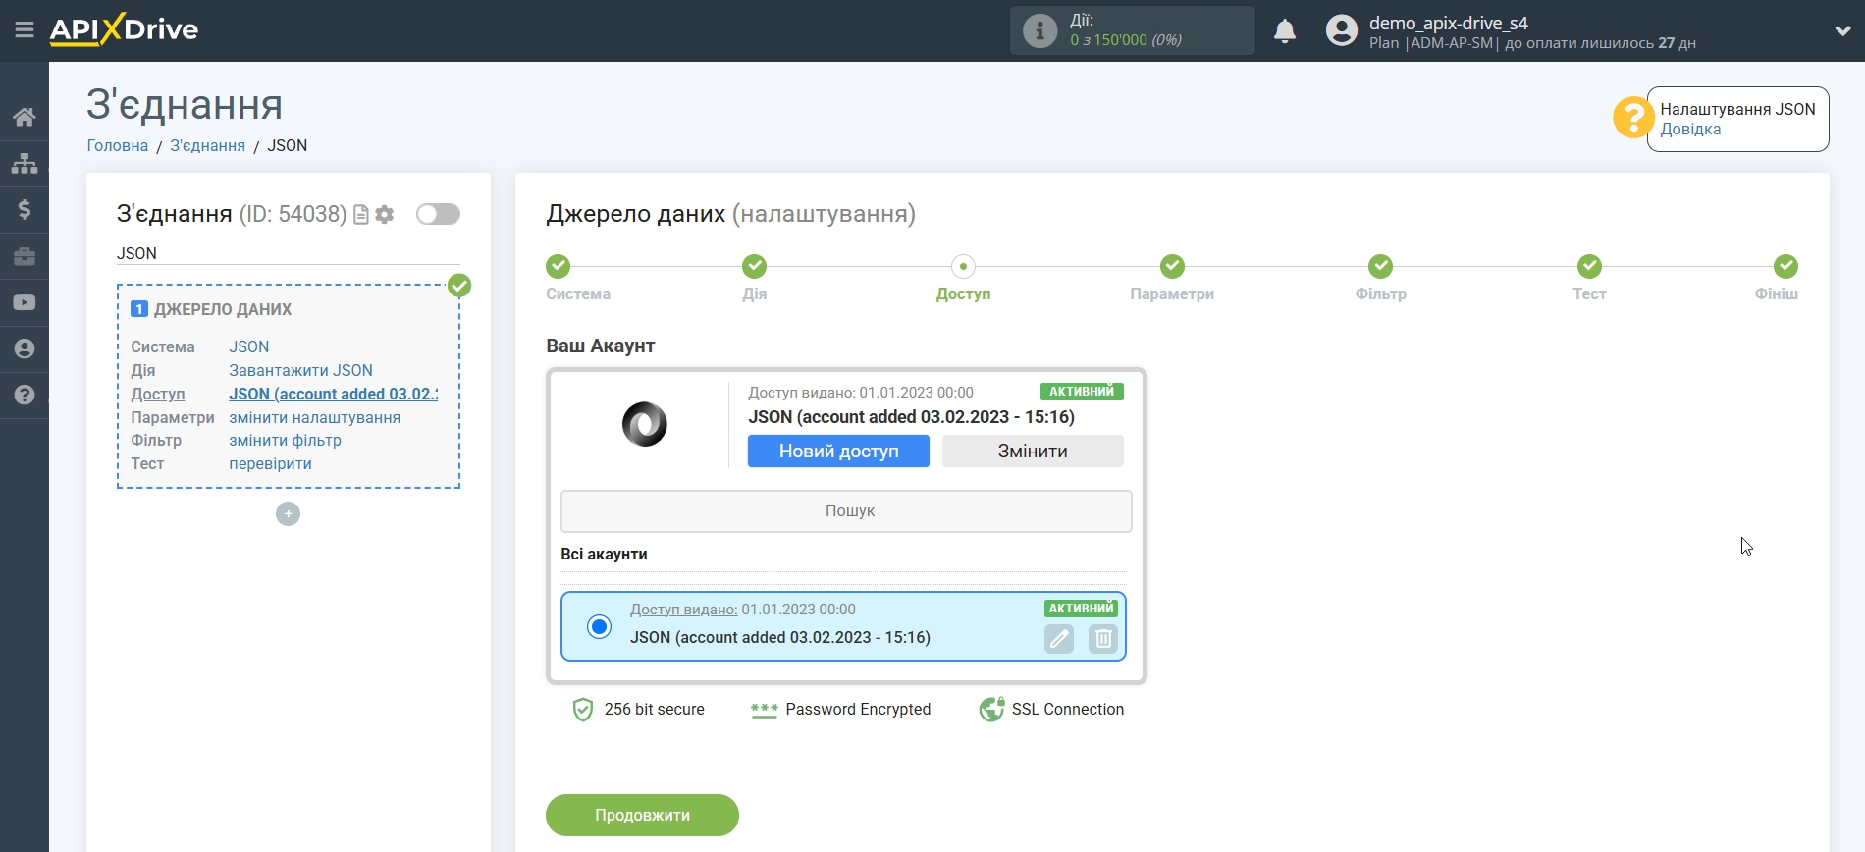Click the user avatar icon
This screenshot has width=1865, height=852.
1341,30
